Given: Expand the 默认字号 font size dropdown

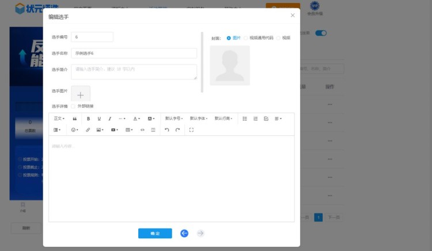Looking at the screenshot, I should [174, 119].
